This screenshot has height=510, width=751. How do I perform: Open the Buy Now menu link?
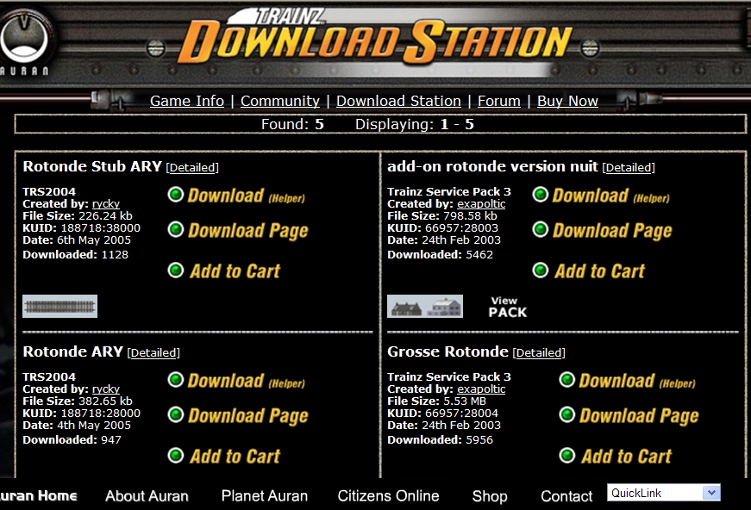(x=567, y=101)
